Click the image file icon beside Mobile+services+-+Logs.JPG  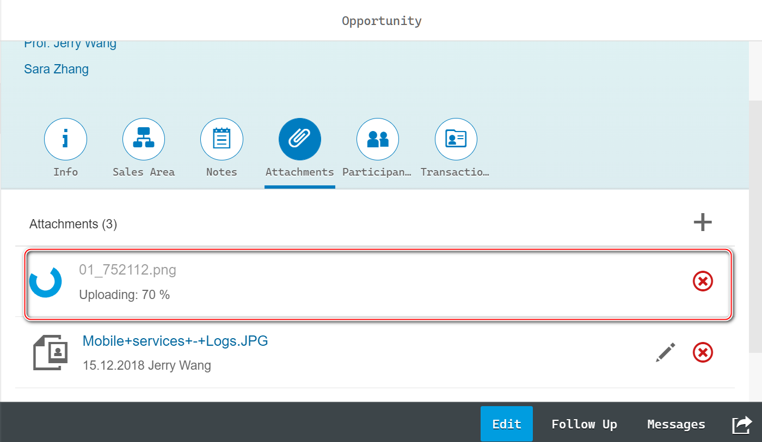click(51, 352)
